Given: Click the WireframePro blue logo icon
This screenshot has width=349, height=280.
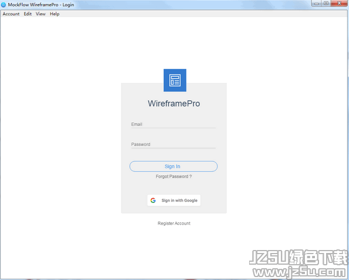Looking at the screenshot, I should tap(175, 80).
